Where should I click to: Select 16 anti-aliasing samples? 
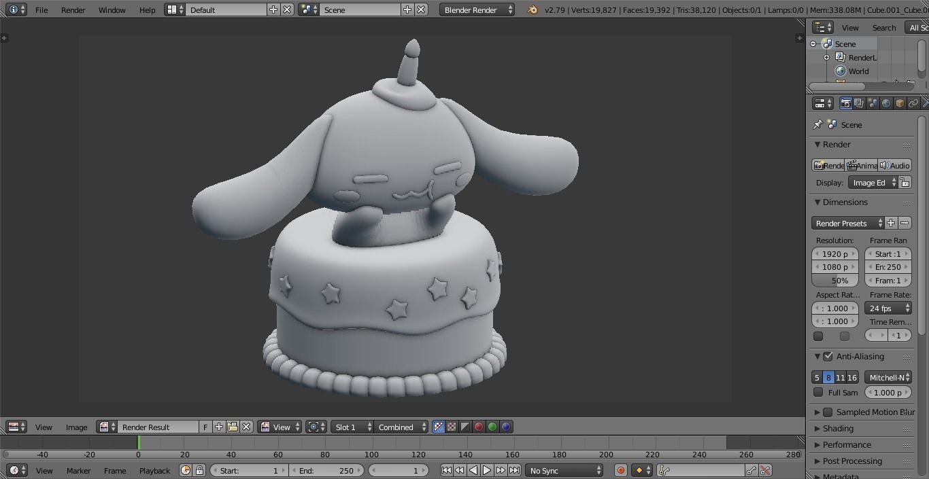click(x=852, y=378)
